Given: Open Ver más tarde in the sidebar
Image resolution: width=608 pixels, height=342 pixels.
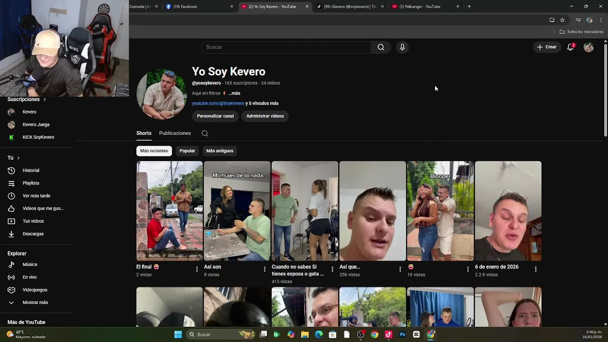Looking at the screenshot, I should (37, 196).
